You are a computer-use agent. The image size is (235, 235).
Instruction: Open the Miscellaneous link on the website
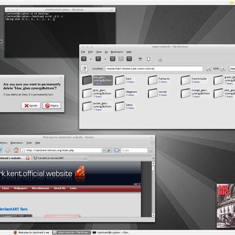tap(41, 188)
